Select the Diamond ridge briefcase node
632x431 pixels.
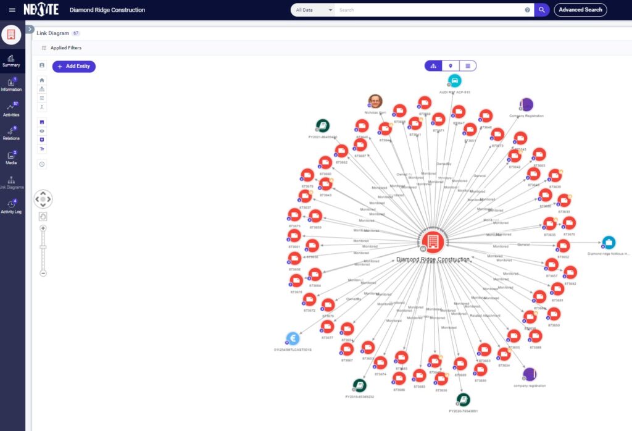click(x=608, y=243)
